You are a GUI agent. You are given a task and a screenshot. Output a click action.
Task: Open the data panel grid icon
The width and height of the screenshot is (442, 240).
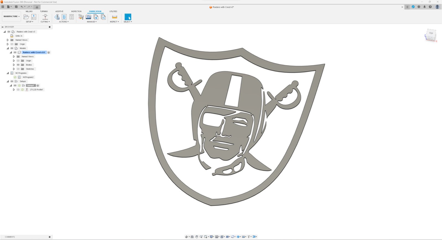(x=3, y=7)
